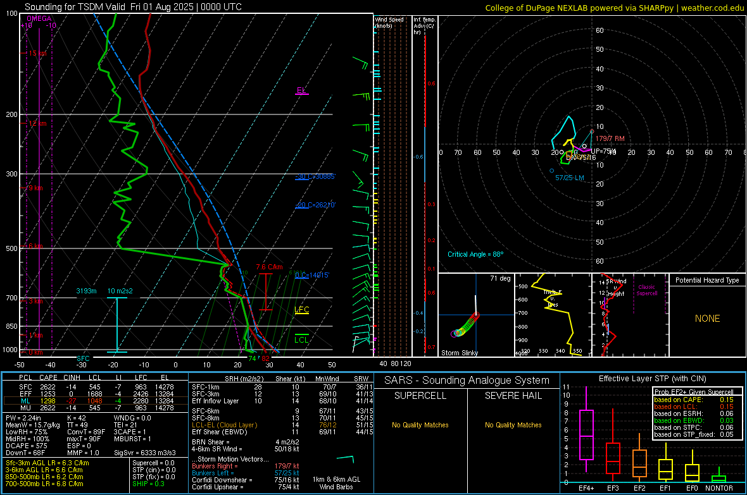
Task: Select the SFC parcel row in CAPE table
Action: [96, 387]
